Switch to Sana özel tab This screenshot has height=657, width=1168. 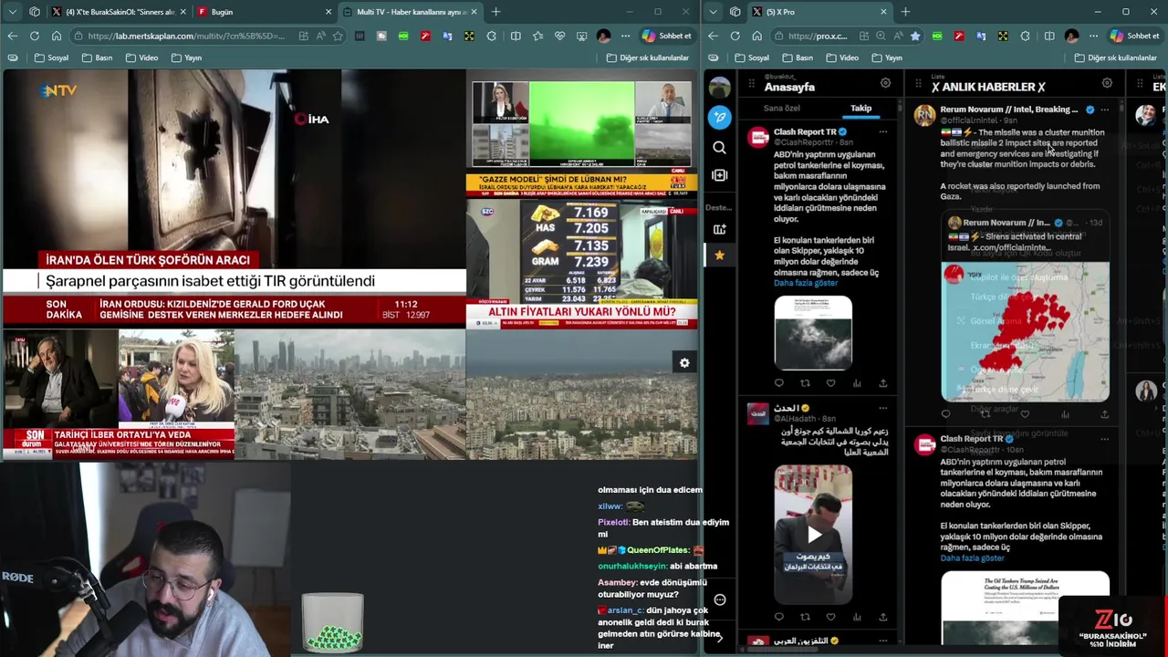(781, 109)
